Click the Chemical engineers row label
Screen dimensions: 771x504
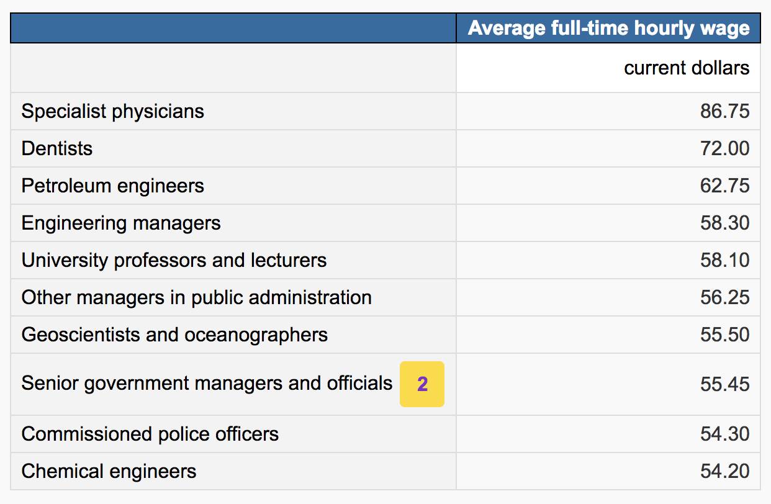tap(109, 472)
